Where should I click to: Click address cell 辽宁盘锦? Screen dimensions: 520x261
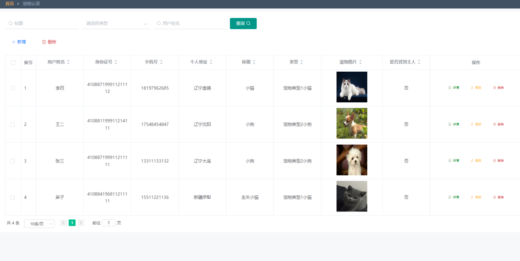[202, 88]
